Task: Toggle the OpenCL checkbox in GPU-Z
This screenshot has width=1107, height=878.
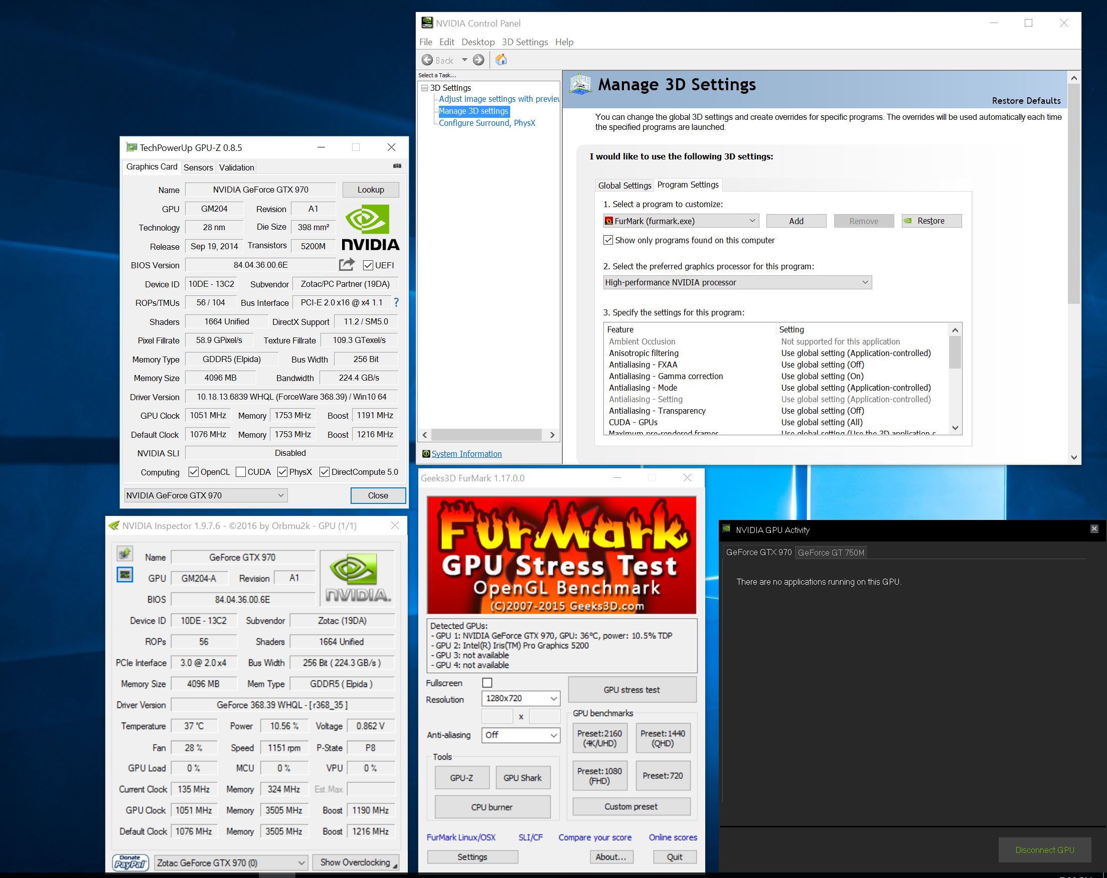Action: [x=193, y=472]
